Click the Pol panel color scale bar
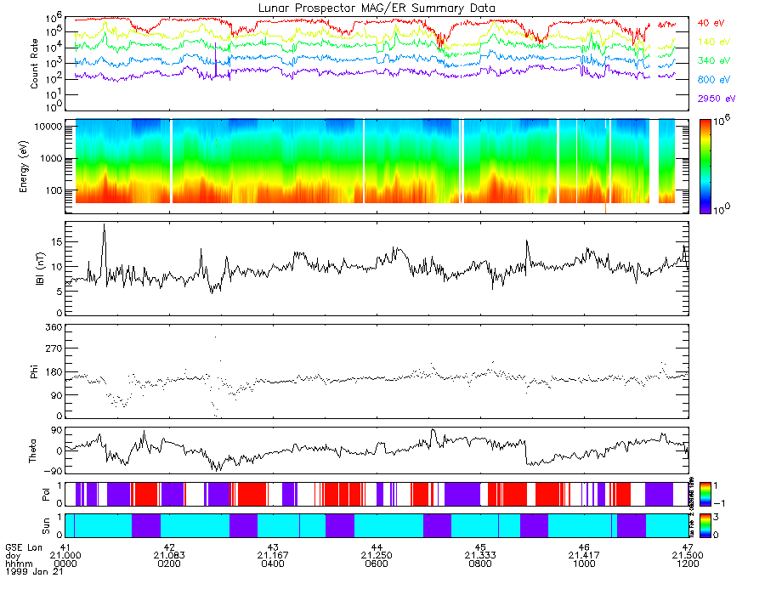765x595 pixels. (x=705, y=495)
